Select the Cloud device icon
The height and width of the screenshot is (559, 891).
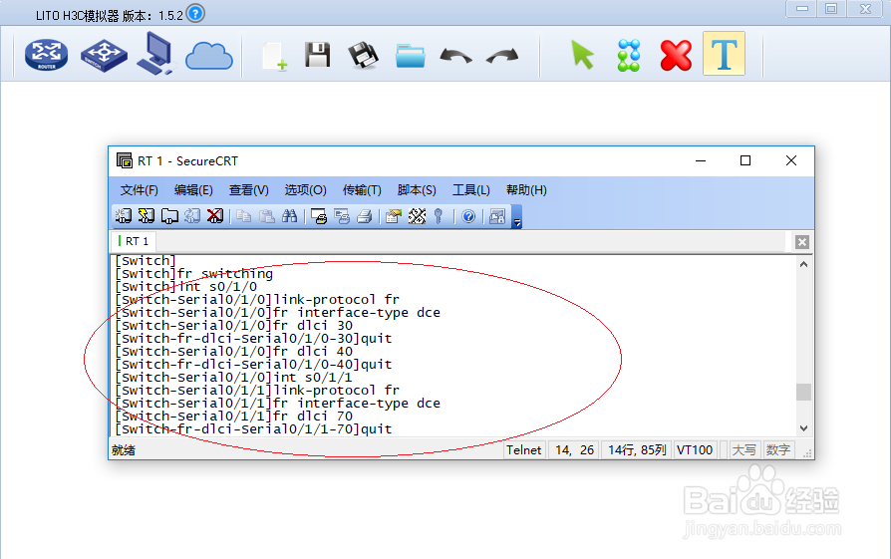coord(209,56)
